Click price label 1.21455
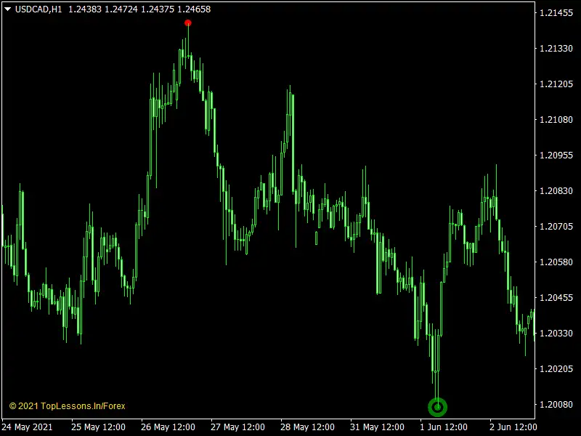 click(556, 13)
